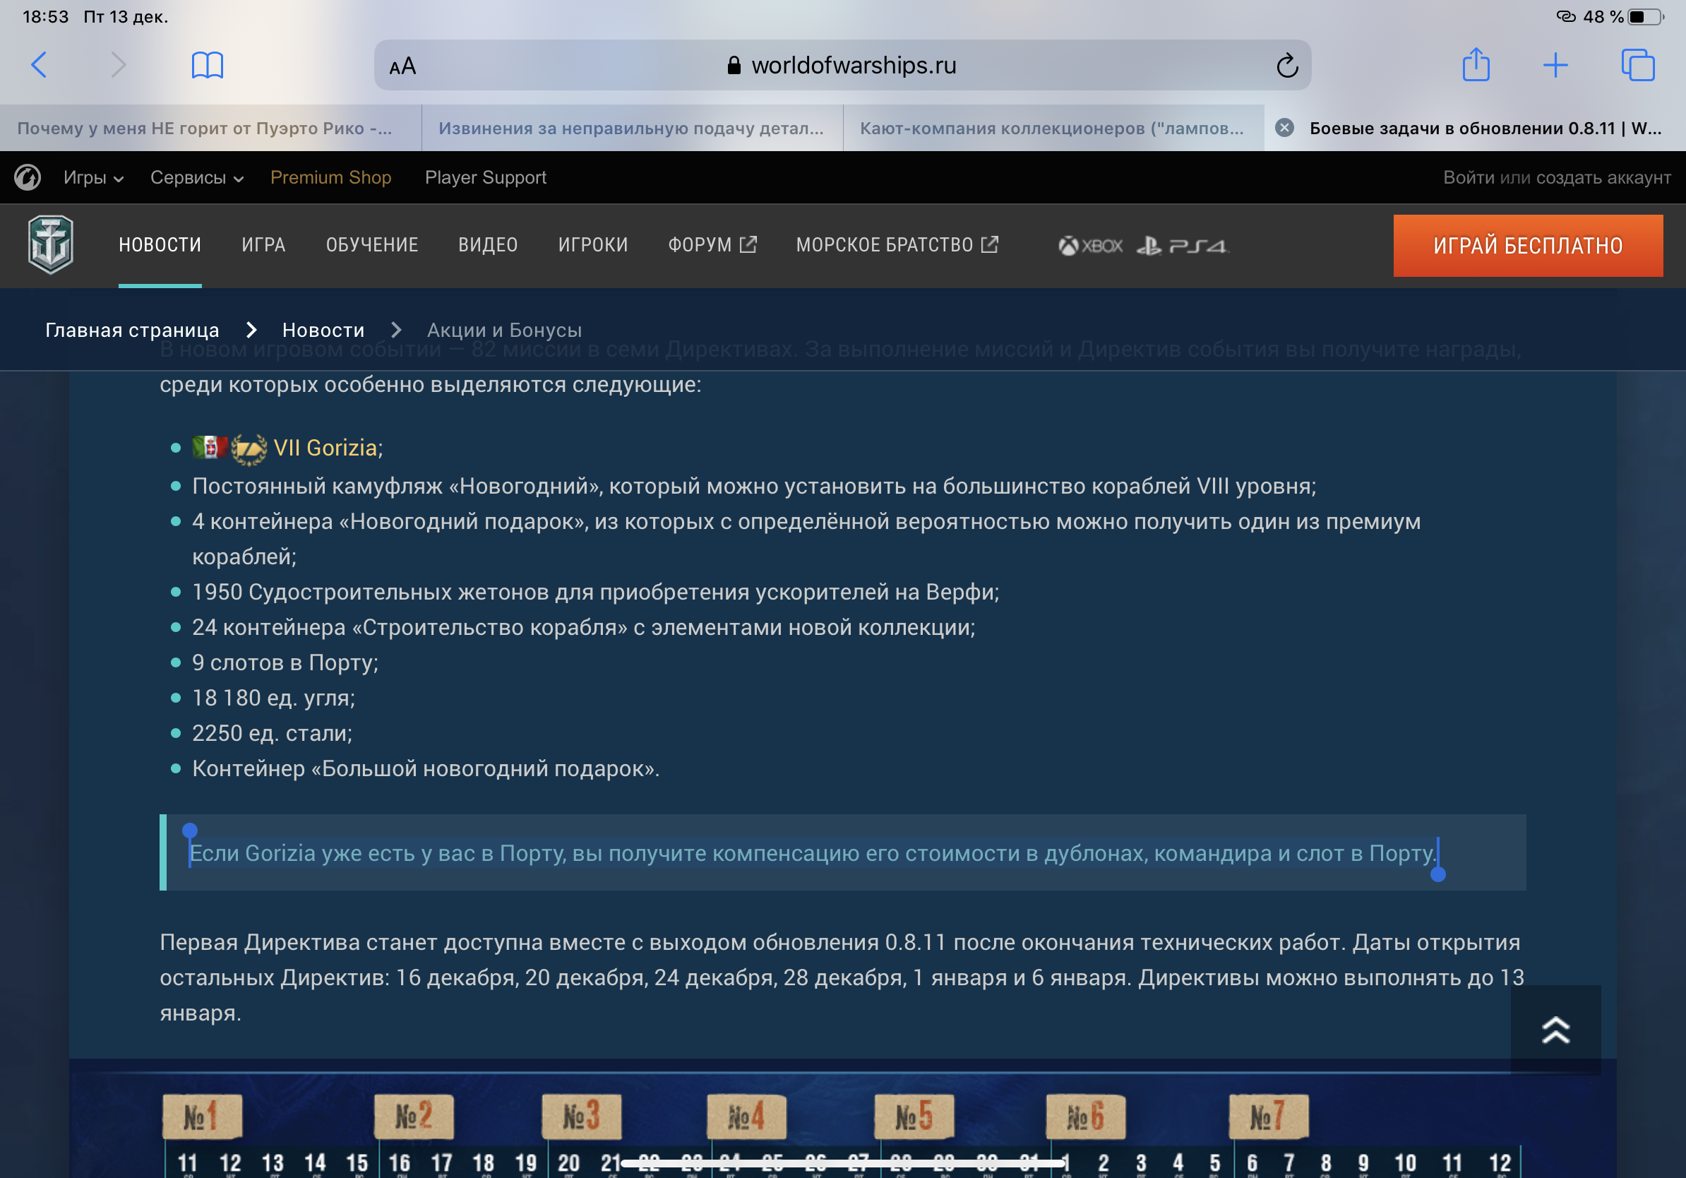Open Player Support link

point(485,178)
